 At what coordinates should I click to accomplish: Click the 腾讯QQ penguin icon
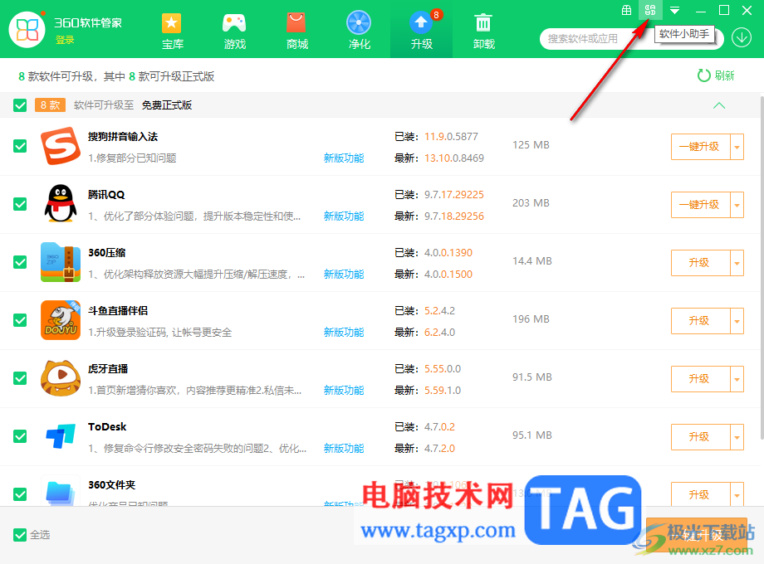[x=61, y=204]
